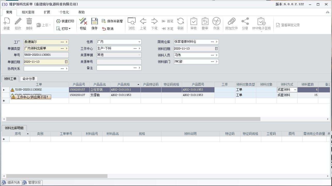Select work order 5100-202011130002 cell
Viewport: 332px width, 186px height.
39,90
